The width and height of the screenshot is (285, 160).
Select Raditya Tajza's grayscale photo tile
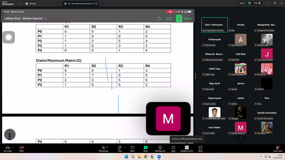267,40
